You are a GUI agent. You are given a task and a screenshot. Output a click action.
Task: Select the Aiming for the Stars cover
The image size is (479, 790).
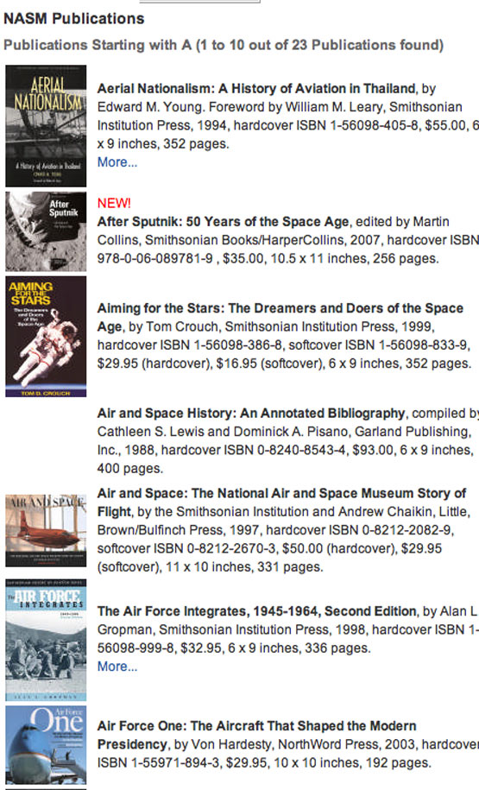[x=46, y=337]
